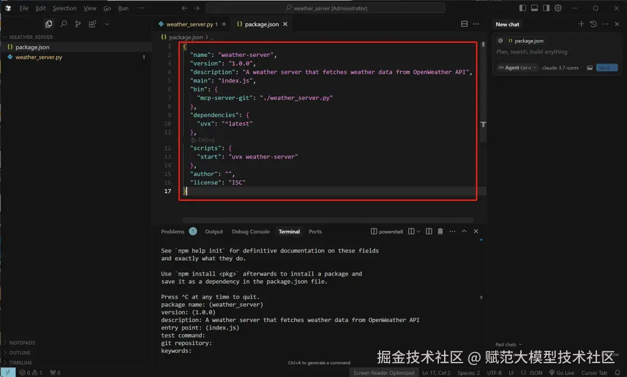The image size is (627, 377).
Task: Open the Selection menu
Action: tap(64, 8)
